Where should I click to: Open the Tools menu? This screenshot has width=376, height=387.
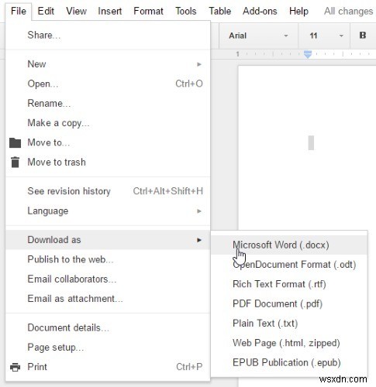186,11
